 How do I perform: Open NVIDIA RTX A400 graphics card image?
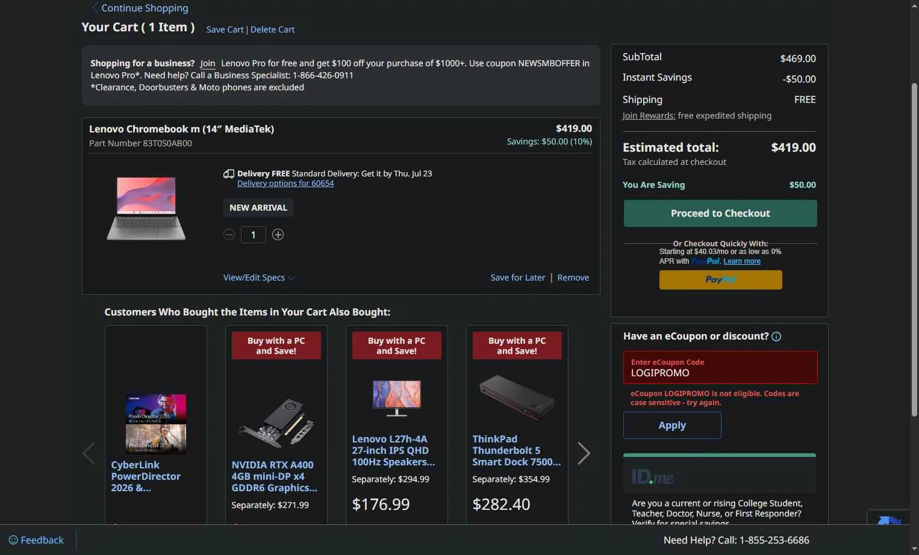pyautogui.click(x=276, y=423)
